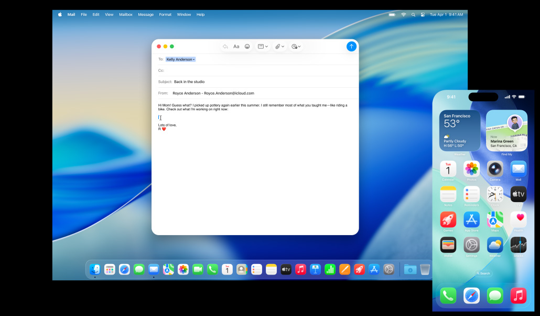Screen dimensions: 540x316
Task: Send the email with the blue arrow button
Action: tap(351, 46)
